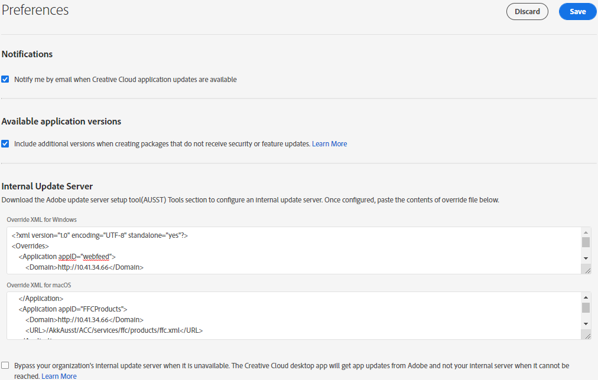Click macOS XML scrollbar up arrow
This screenshot has width=598, height=380.
tap(586, 296)
